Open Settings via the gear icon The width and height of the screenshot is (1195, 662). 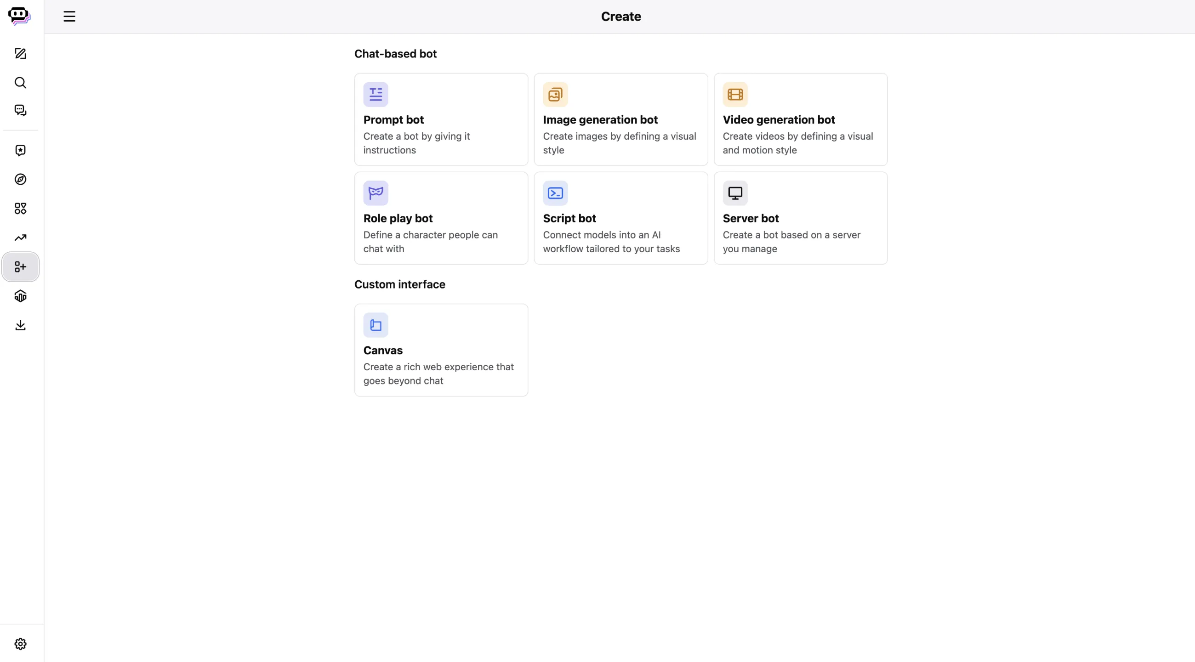20,644
